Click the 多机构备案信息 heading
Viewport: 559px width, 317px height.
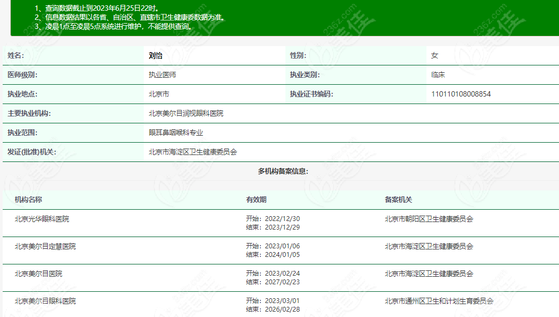coord(283,171)
